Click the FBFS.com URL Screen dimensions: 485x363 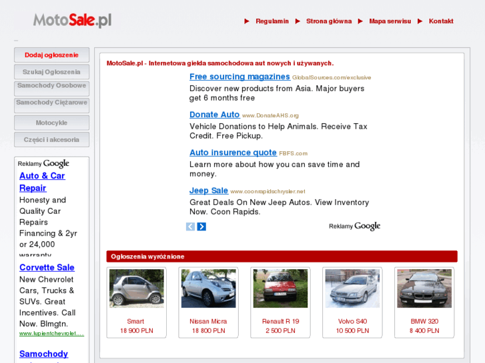click(294, 154)
